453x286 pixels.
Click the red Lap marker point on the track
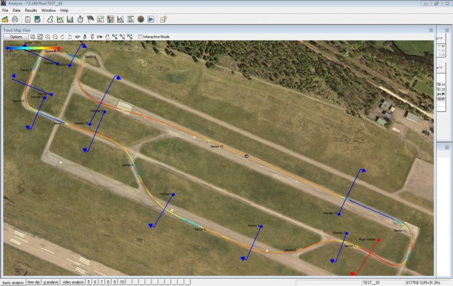tap(379, 240)
